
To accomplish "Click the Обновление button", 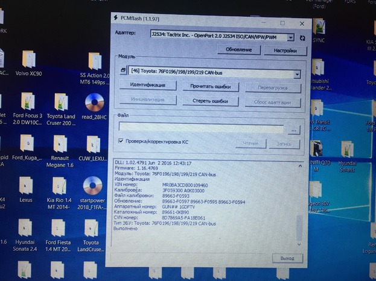I will [239, 49].
